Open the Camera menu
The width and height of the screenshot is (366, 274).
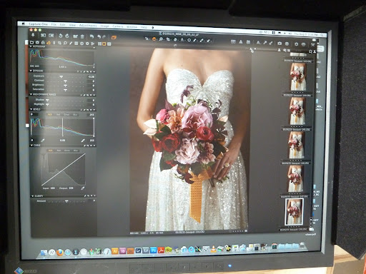point(117,26)
